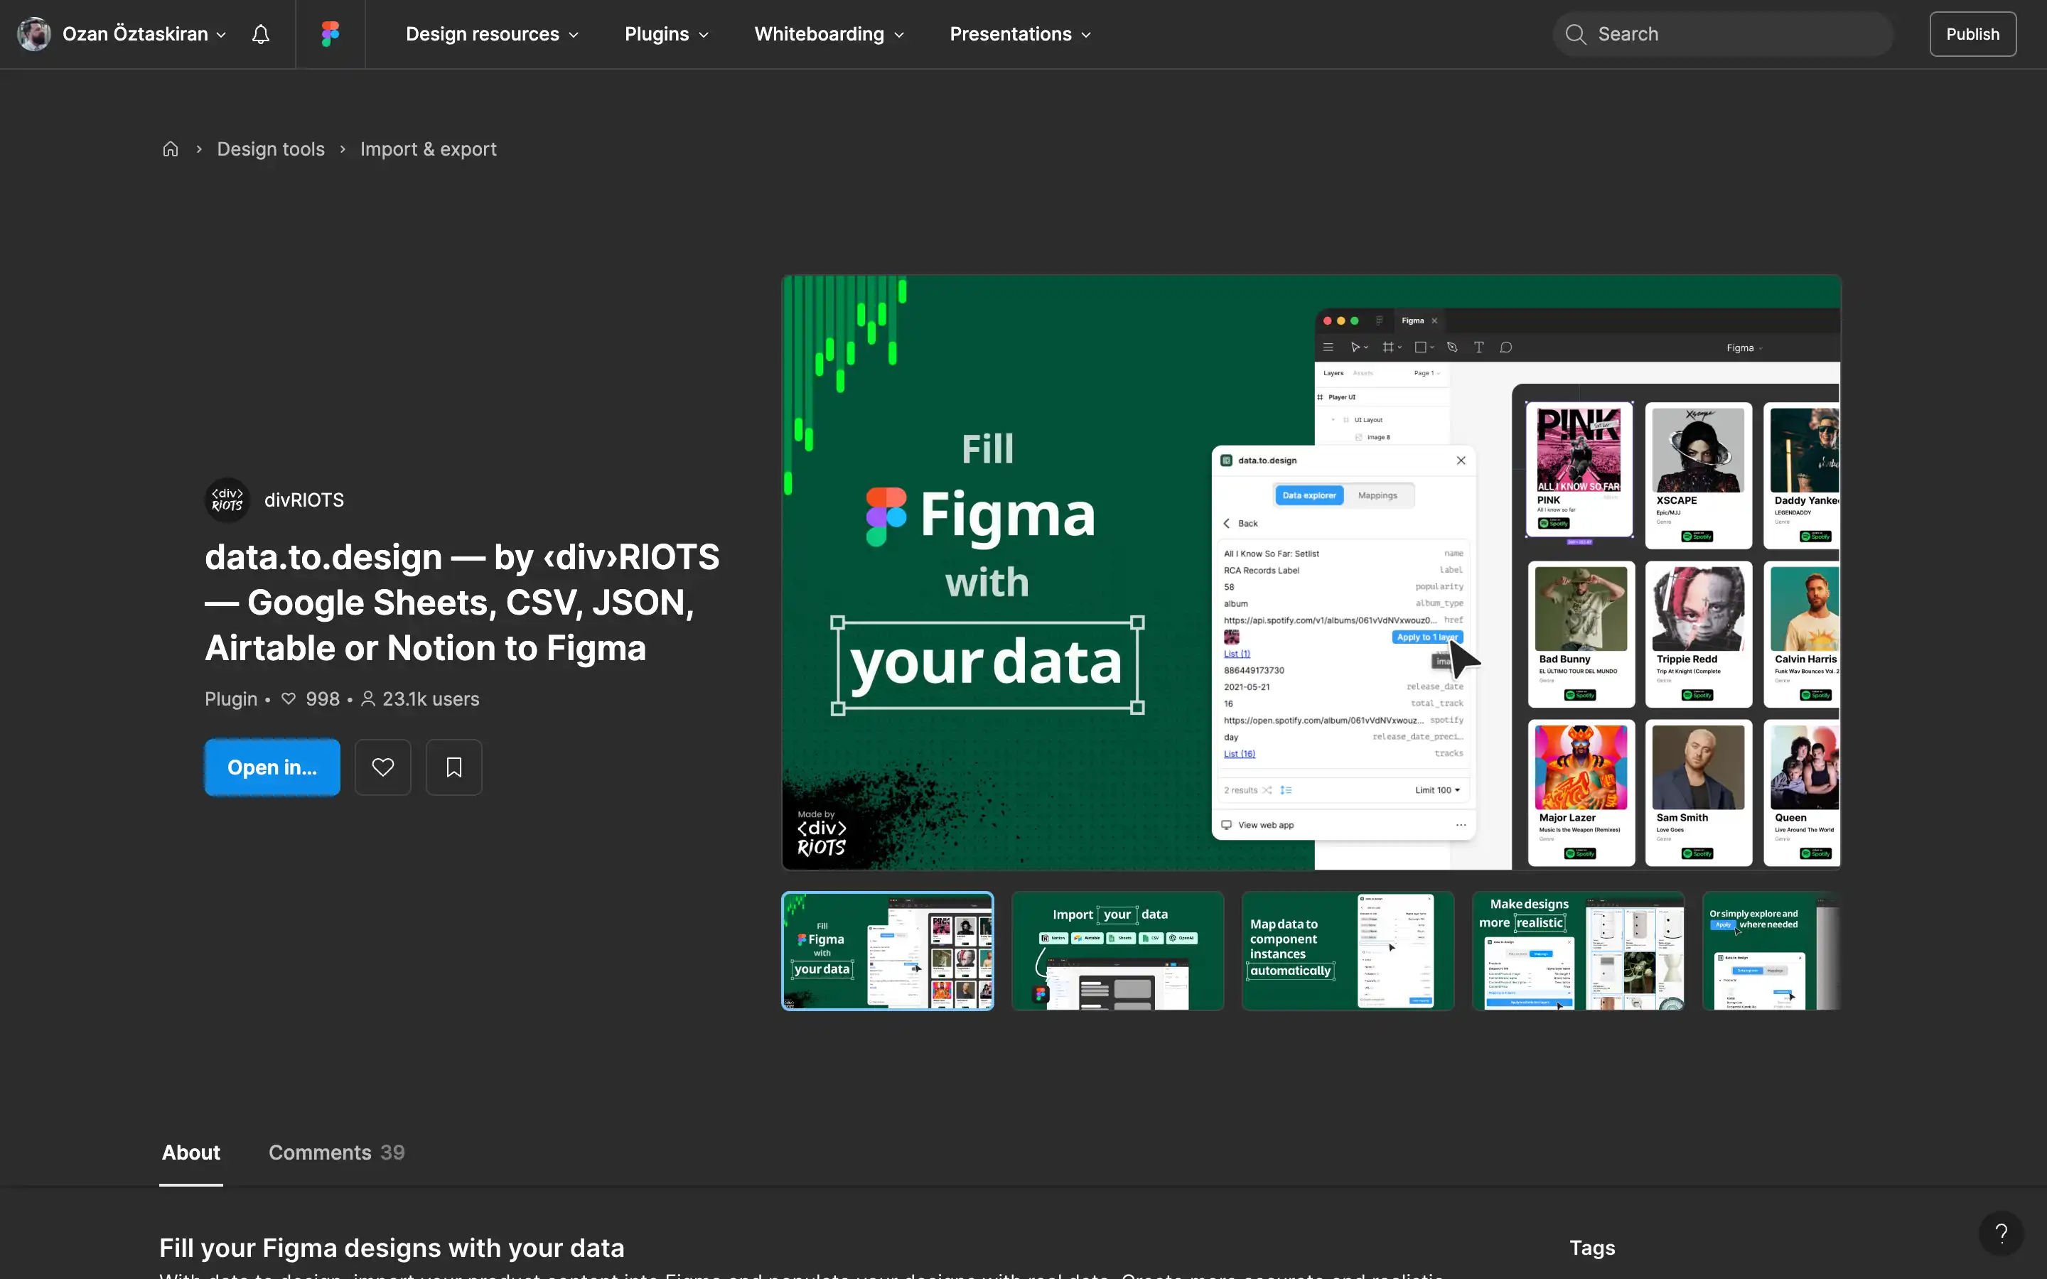Expand the account switcher next to Ozan Öztaskiran
Screen dimensions: 2047x1279
click(222, 35)
